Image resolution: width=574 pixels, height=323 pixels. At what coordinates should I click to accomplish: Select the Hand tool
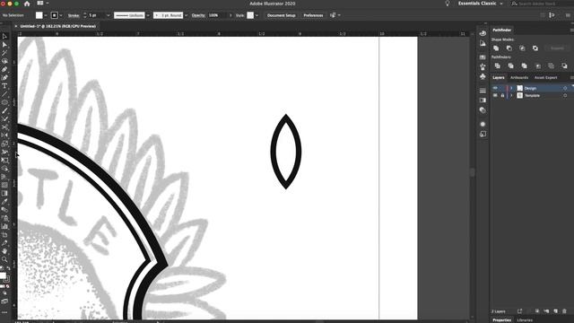click(4, 251)
